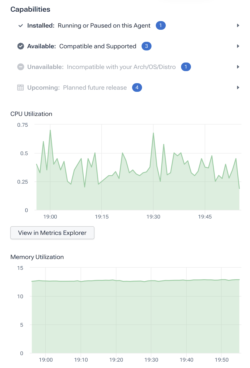Image resolution: width=250 pixels, height=368 pixels.
Task: Click the Installed count badge
Action: click(161, 26)
